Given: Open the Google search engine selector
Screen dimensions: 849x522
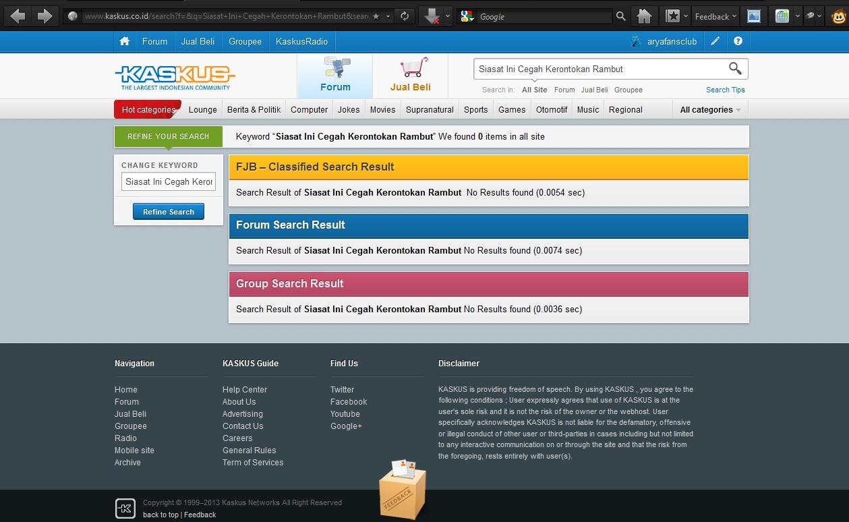Looking at the screenshot, I should (467, 16).
